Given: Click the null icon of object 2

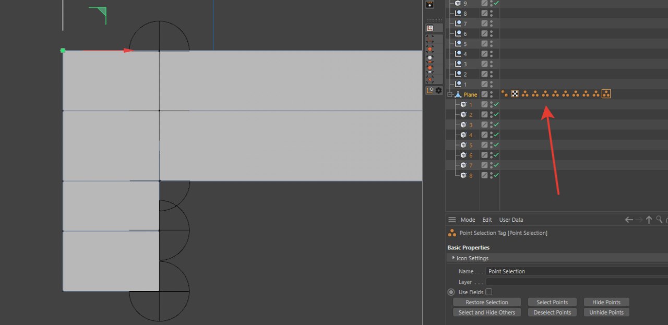Looking at the screenshot, I should click(458, 74).
